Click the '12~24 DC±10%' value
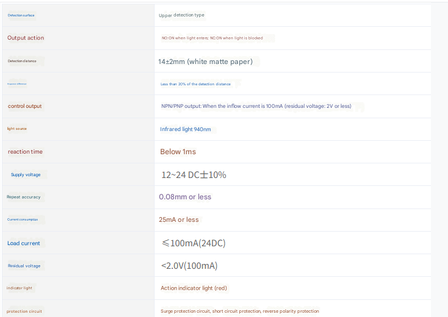This screenshot has height=317, width=448. point(194,175)
